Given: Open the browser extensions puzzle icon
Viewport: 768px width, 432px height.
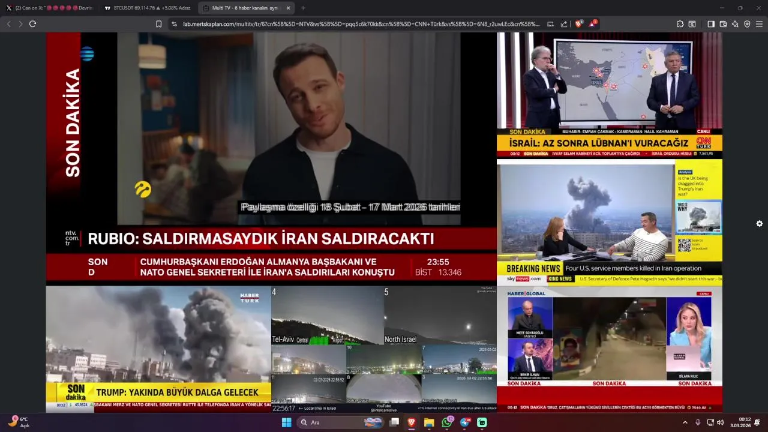Looking at the screenshot, I should (x=680, y=24).
